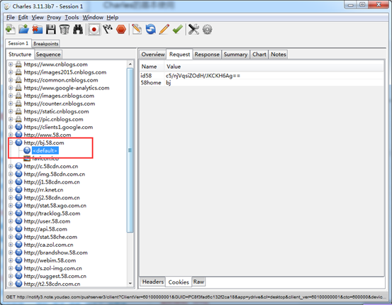The width and height of the screenshot is (392, 305).
Task: Select the http://suggest.58.com.cn host
Action: (x=55, y=276)
